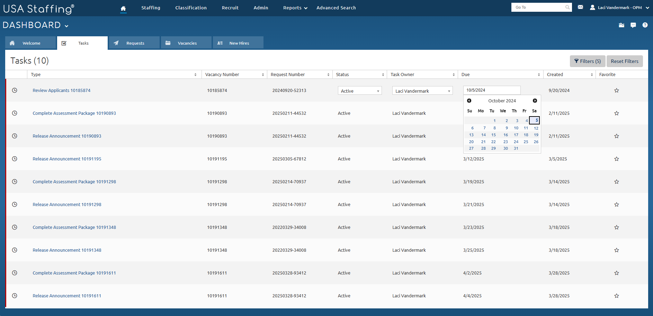Open the Review Applicants 10185874 link

pos(61,90)
